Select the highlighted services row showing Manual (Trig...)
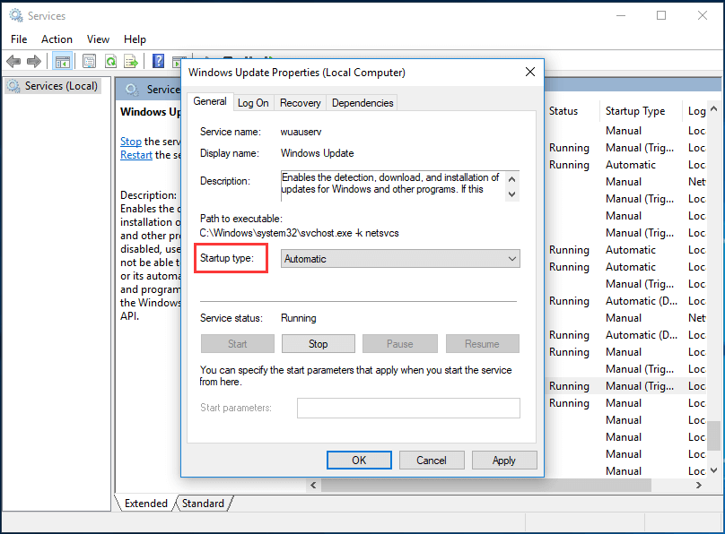725x534 pixels. (627, 386)
